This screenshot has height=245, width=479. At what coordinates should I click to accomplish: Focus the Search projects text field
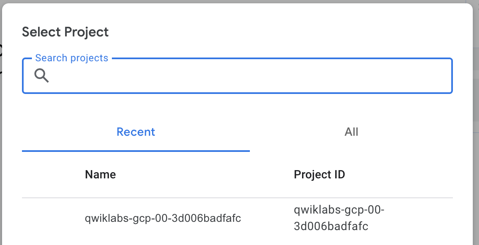coord(249,76)
